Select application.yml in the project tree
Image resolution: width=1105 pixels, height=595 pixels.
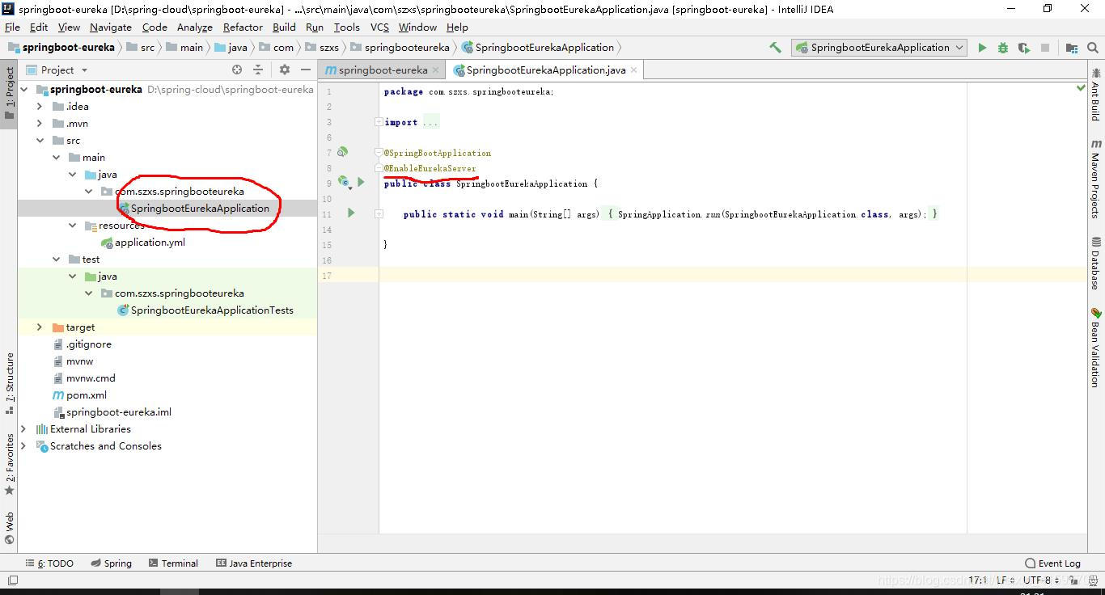click(150, 243)
